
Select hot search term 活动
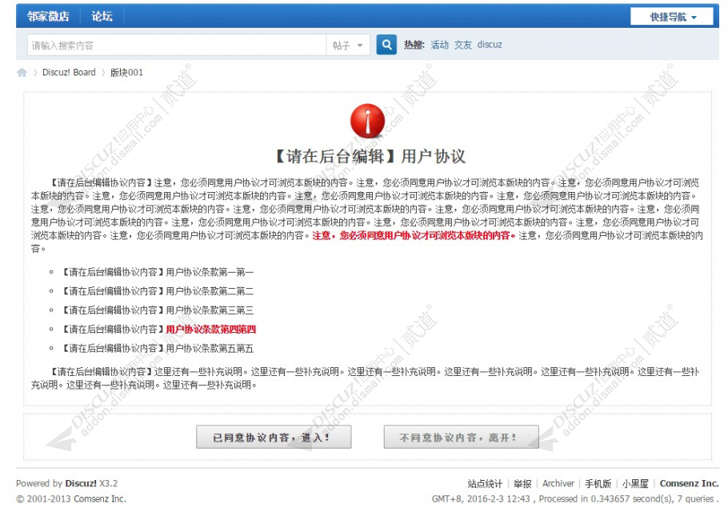(439, 45)
